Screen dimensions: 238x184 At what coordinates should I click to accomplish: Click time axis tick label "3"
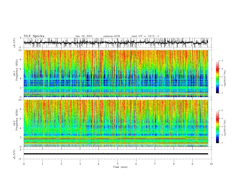point(80,164)
